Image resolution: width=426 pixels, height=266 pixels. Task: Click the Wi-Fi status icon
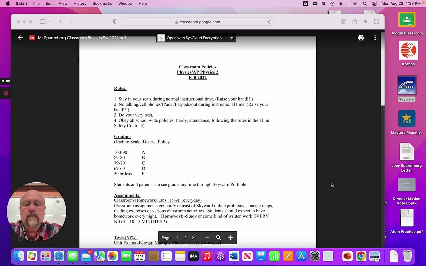(x=355, y=3)
